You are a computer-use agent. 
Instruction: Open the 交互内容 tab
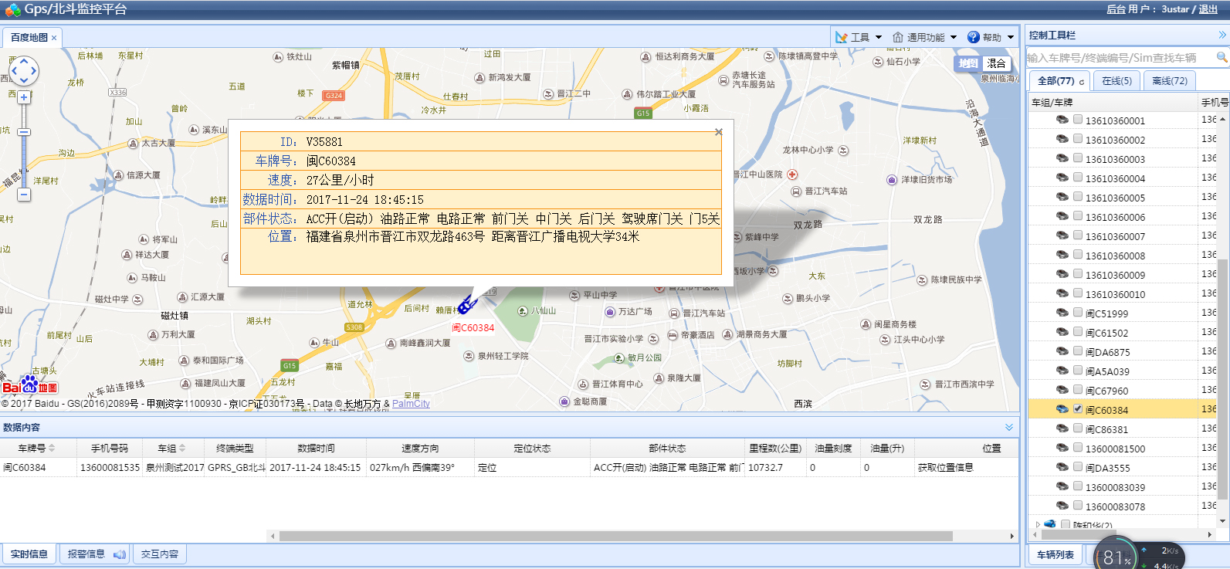click(160, 554)
